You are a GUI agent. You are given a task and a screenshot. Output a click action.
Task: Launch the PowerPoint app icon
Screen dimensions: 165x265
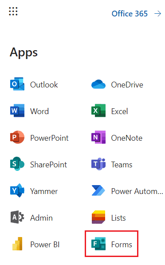[17, 137]
